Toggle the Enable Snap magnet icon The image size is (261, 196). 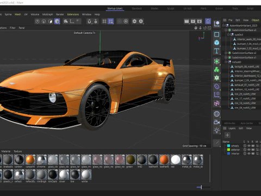pyautogui.click(x=89, y=21)
